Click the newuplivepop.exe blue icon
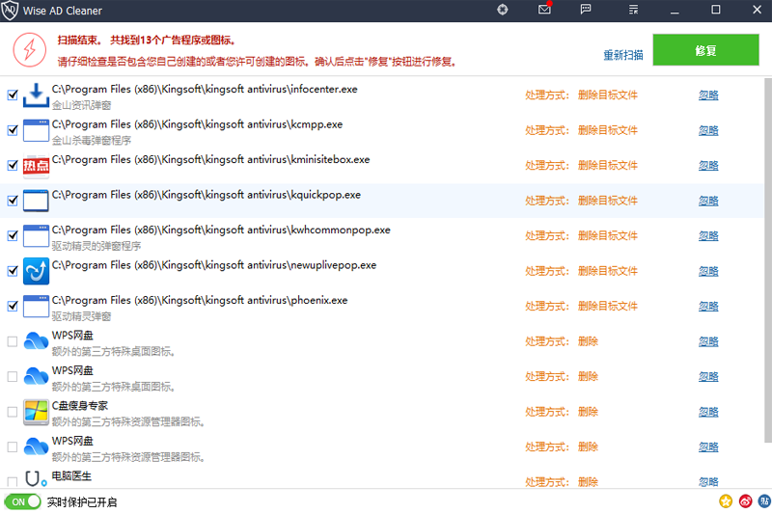This screenshot has width=772, height=514. (x=36, y=271)
